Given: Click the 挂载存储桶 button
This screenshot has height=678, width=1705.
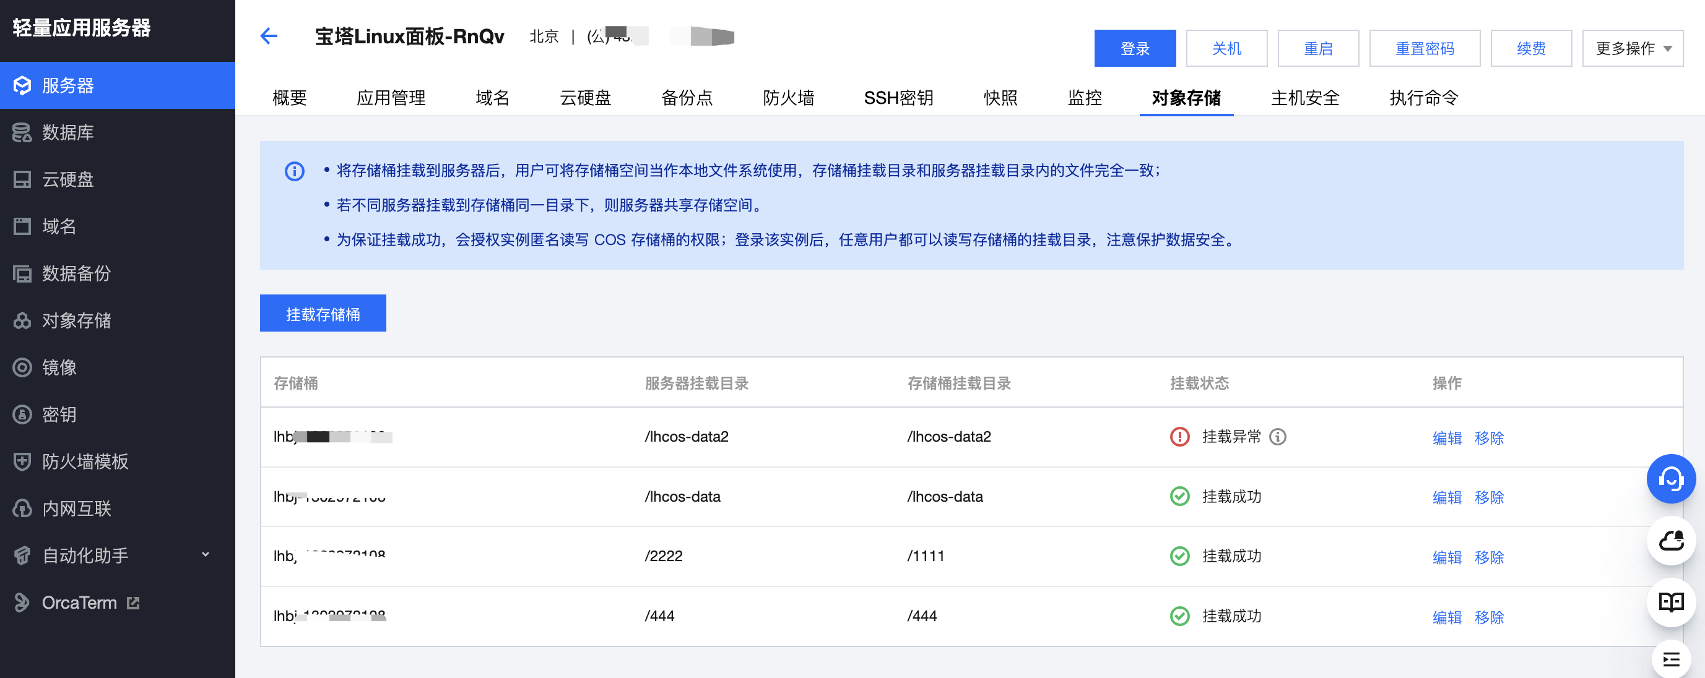Looking at the screenshot, I should [323, 314].
